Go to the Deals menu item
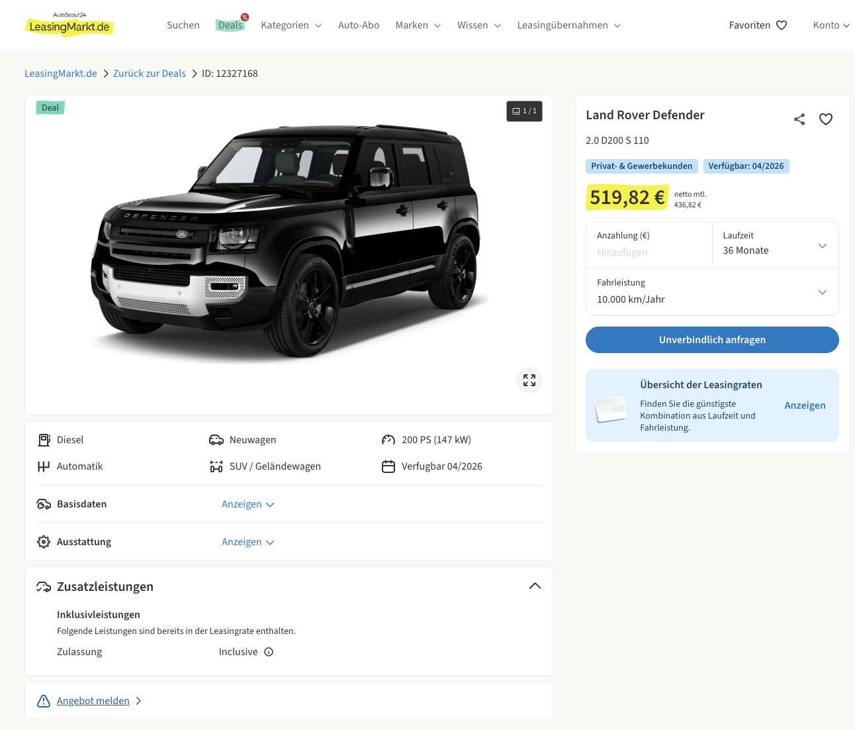The height and width of the screenshot is (730, 855). point(230,25)
